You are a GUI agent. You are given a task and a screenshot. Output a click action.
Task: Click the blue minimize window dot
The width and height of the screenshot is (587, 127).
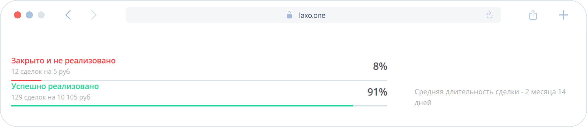(29, 15)
